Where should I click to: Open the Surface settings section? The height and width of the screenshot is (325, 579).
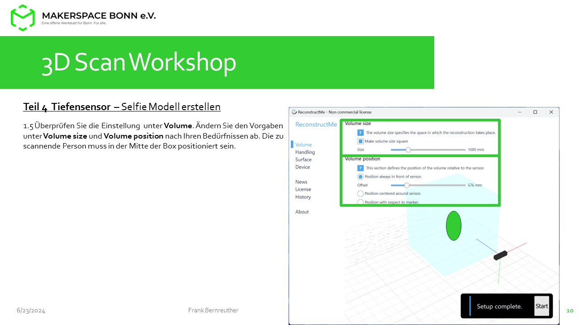tap(304, 159)
